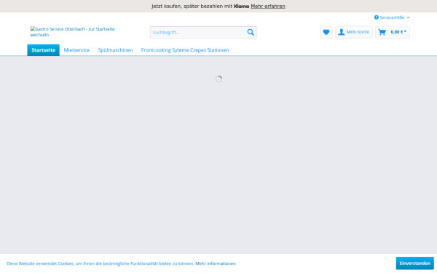The height and width of the screenshot is (273, 437).
Task: Open the shopping cart showing 0,00 €
Action: pos(393,32)
